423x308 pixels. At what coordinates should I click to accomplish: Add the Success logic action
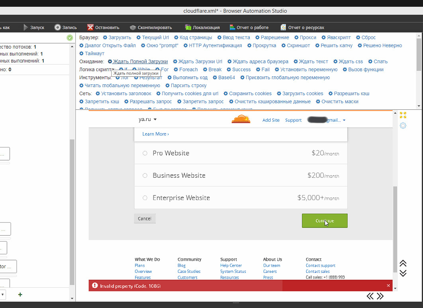tap(239, 70)
